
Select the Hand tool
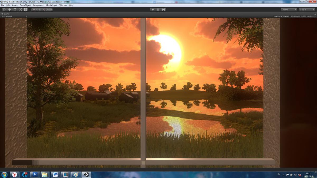click(x=4, y=9)
